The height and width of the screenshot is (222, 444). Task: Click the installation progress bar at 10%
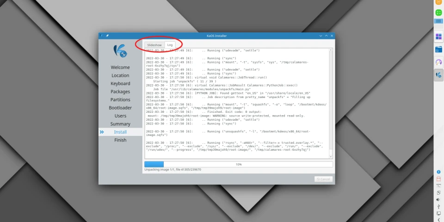[238, 164]
